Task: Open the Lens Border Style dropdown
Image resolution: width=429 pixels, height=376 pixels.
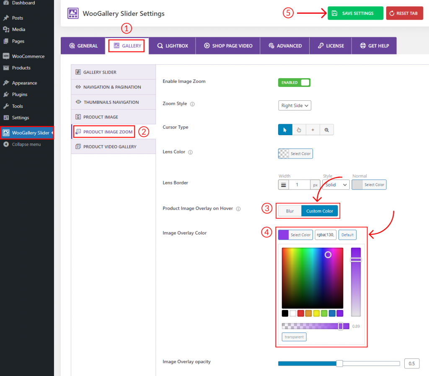Action: click(x=336, y=185)
